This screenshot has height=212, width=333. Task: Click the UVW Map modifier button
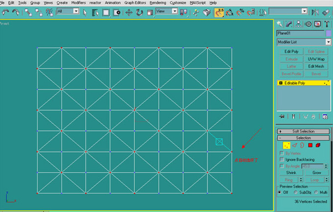(x=316, y=59)
